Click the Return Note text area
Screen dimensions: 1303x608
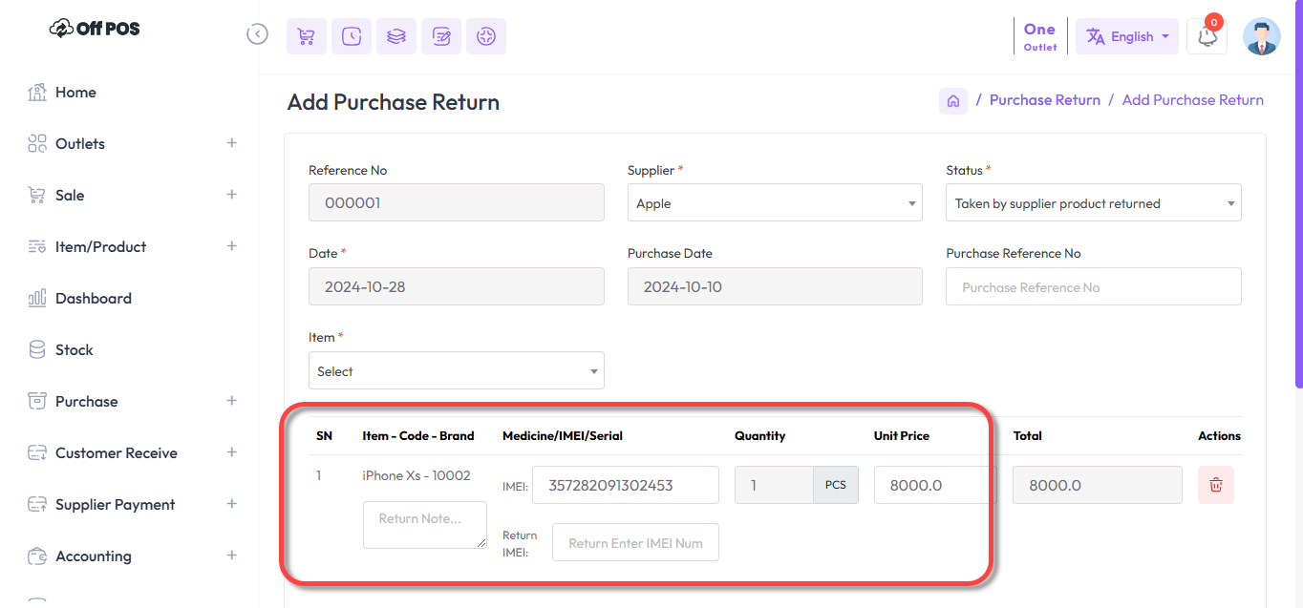(424, 524)
